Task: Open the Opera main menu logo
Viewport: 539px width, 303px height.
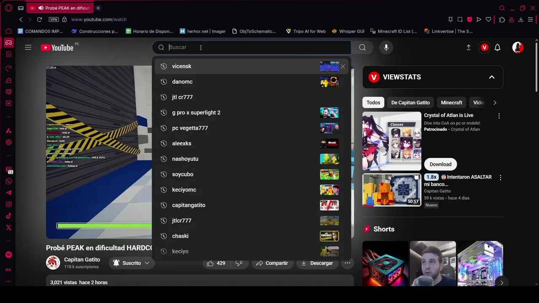Action: 8,8
